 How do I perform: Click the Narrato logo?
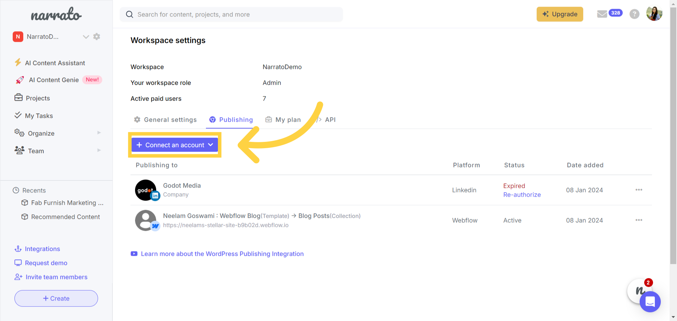pos(56,14)
